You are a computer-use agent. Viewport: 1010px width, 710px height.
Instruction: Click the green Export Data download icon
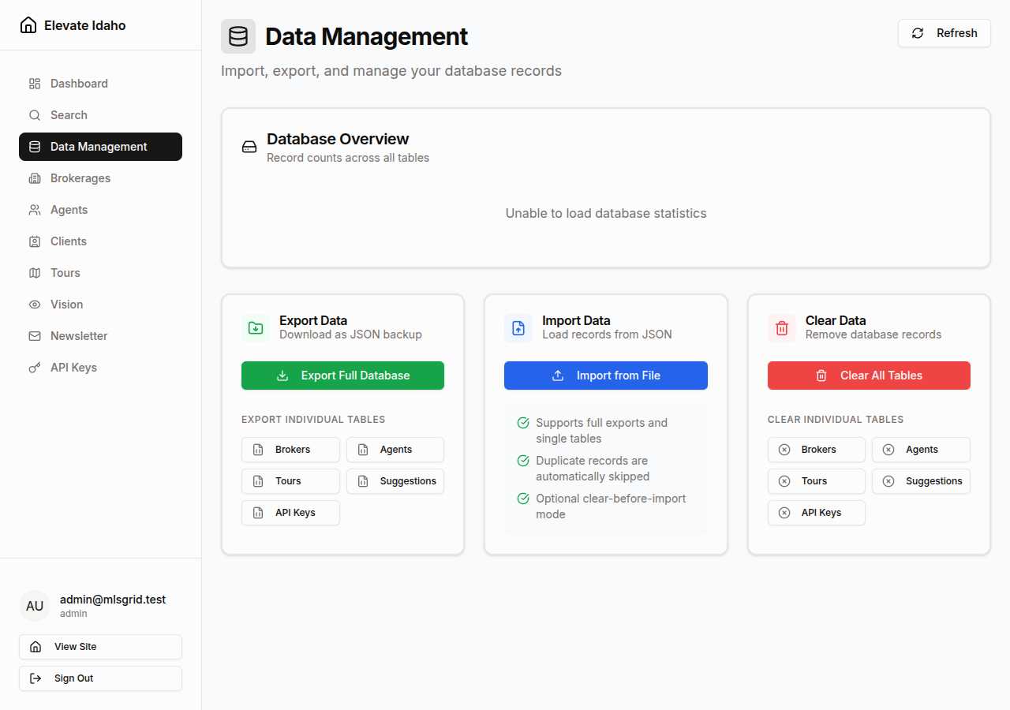[255, 327]
